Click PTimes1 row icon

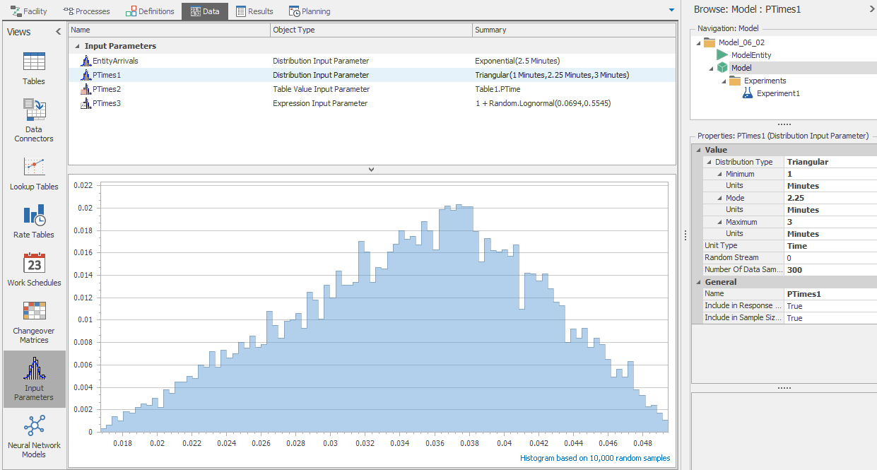click(86, 75)
